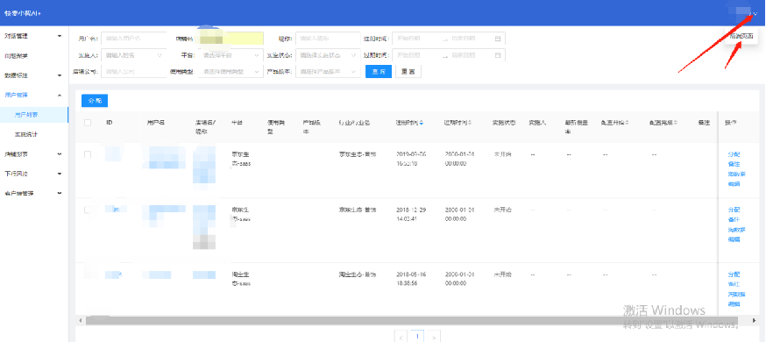Open the 产品版本 filter dropdown
Viewport: 766px width, 342px height.
pos(328,71)
